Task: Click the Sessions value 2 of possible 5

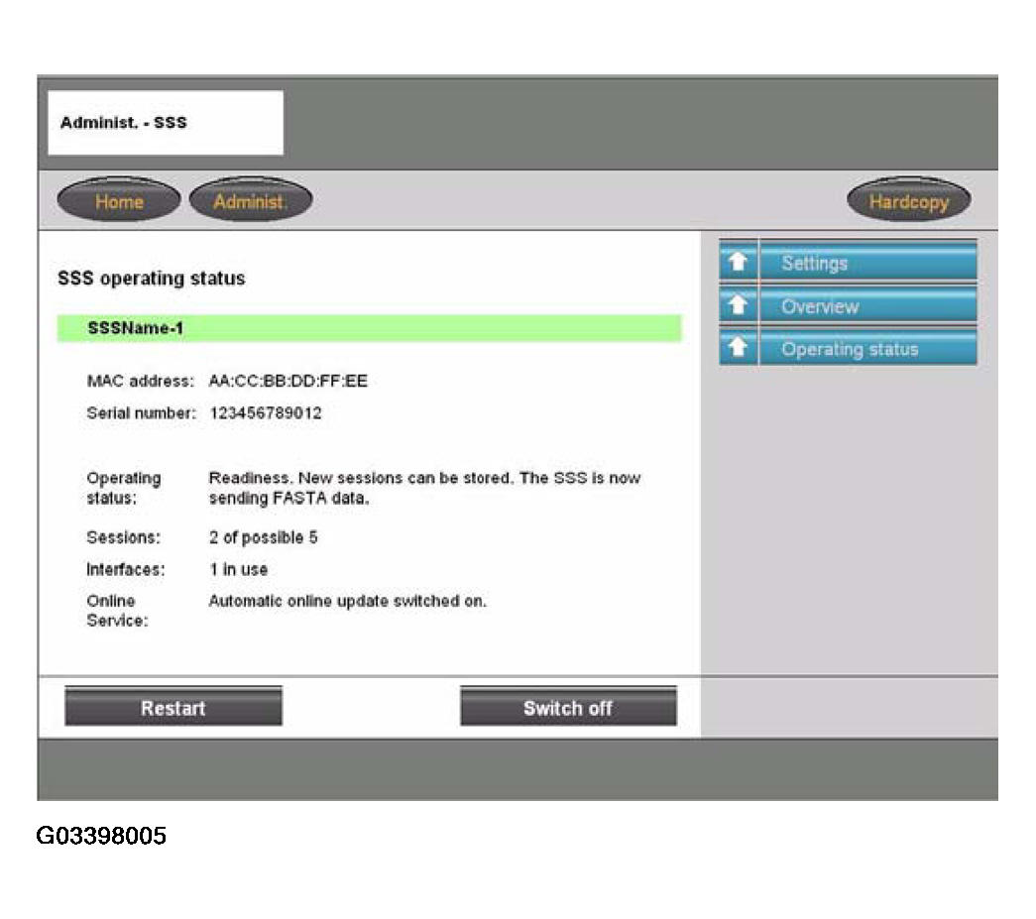Action: click(263, 538)
